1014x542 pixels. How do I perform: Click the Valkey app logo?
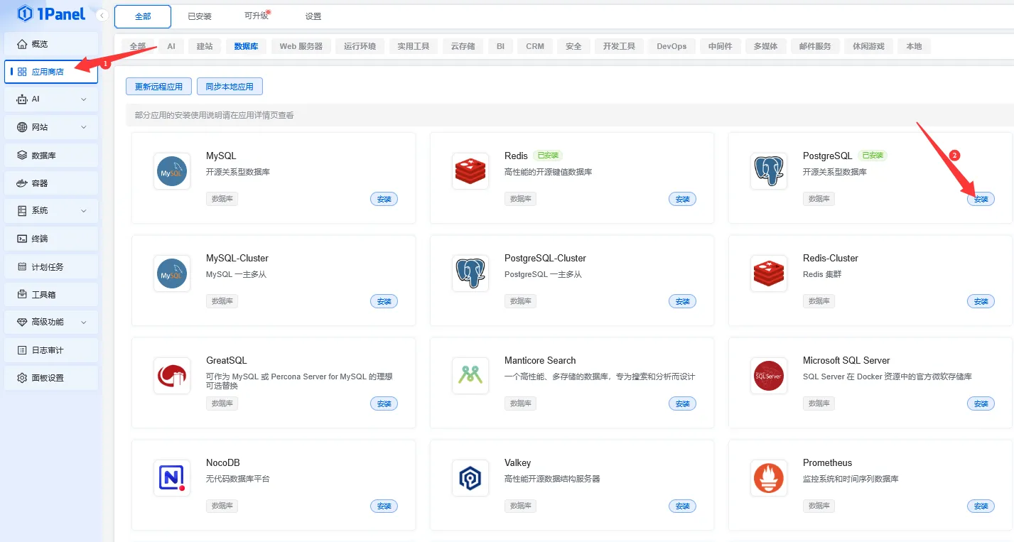coord(470,478)
